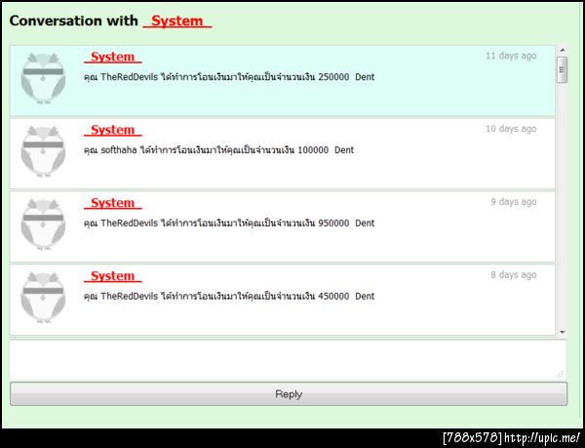Select the TheRedDevils 250000 Dent message text

click(x=229, y=77)
